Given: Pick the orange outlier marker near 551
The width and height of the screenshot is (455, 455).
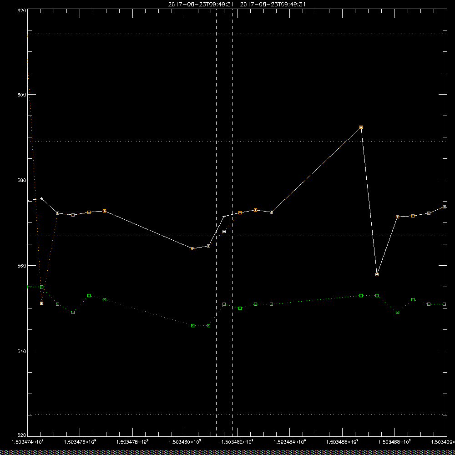Looking at the screenshot, I should (x=41, y=303).
